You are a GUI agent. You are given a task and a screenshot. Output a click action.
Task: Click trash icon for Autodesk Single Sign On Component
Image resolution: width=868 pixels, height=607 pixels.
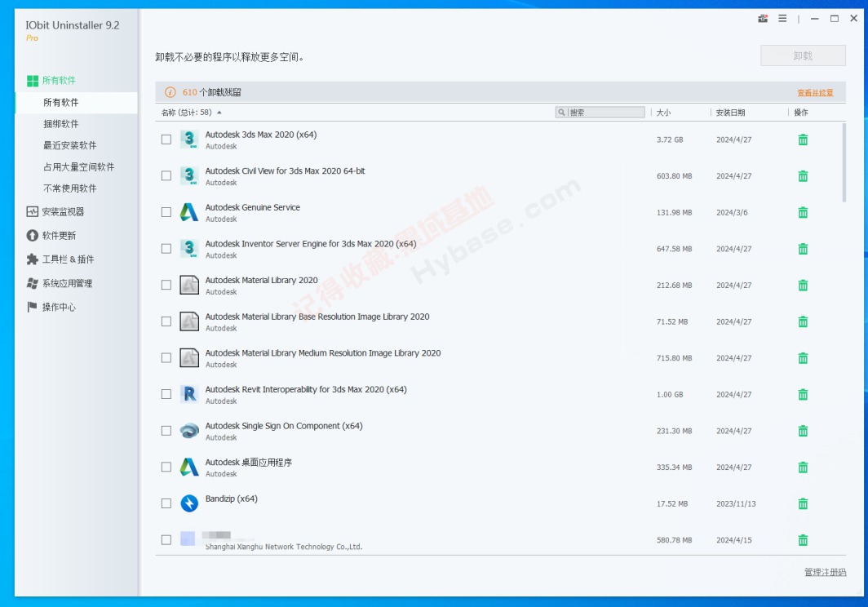click(803, 431)
